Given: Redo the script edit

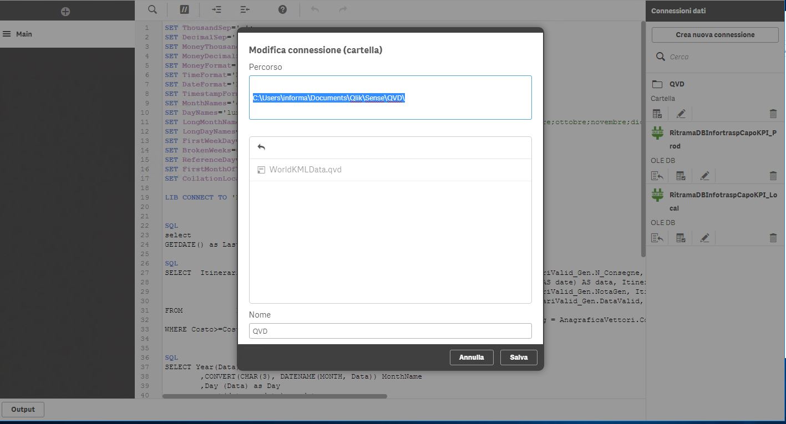Looking at the screenshot, I should (343, 9).
